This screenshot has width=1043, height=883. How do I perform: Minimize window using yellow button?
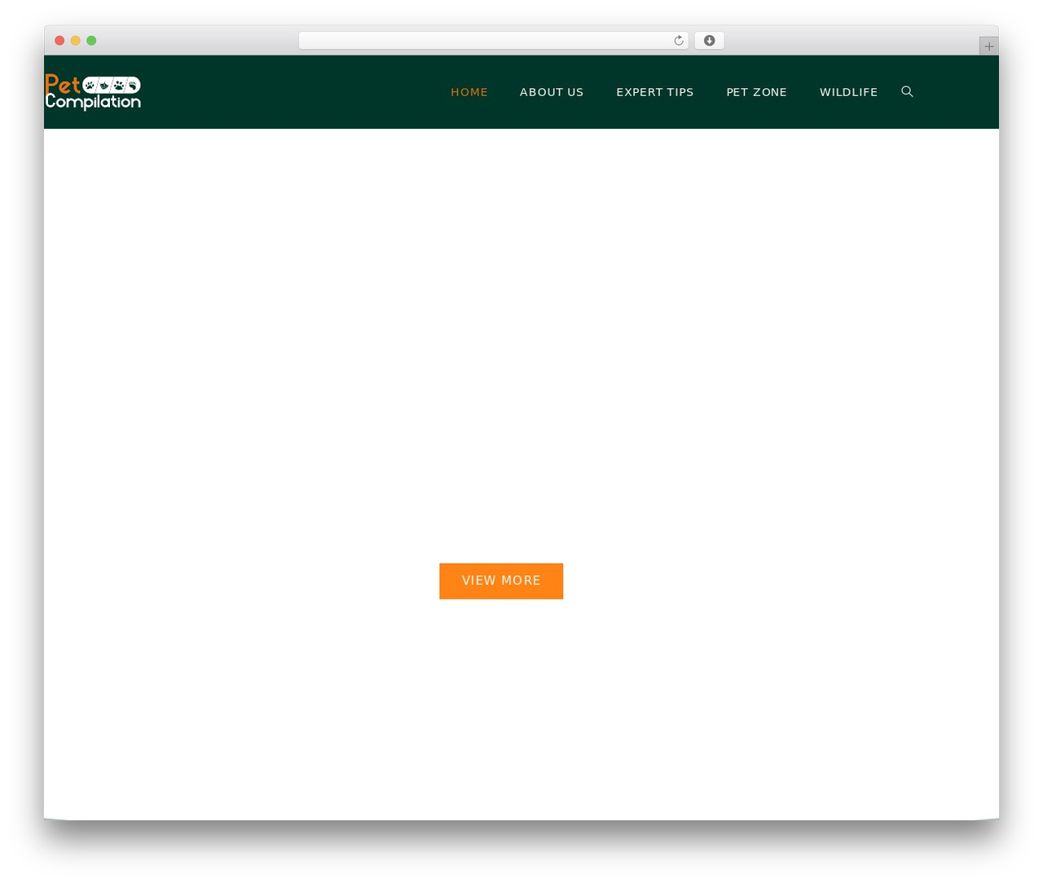[76, 41]
